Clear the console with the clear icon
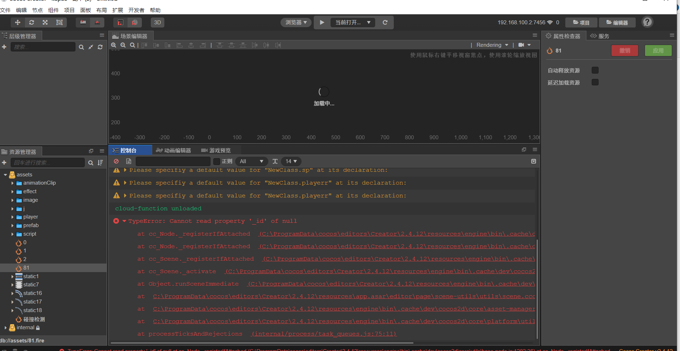 tap(116, 161)
